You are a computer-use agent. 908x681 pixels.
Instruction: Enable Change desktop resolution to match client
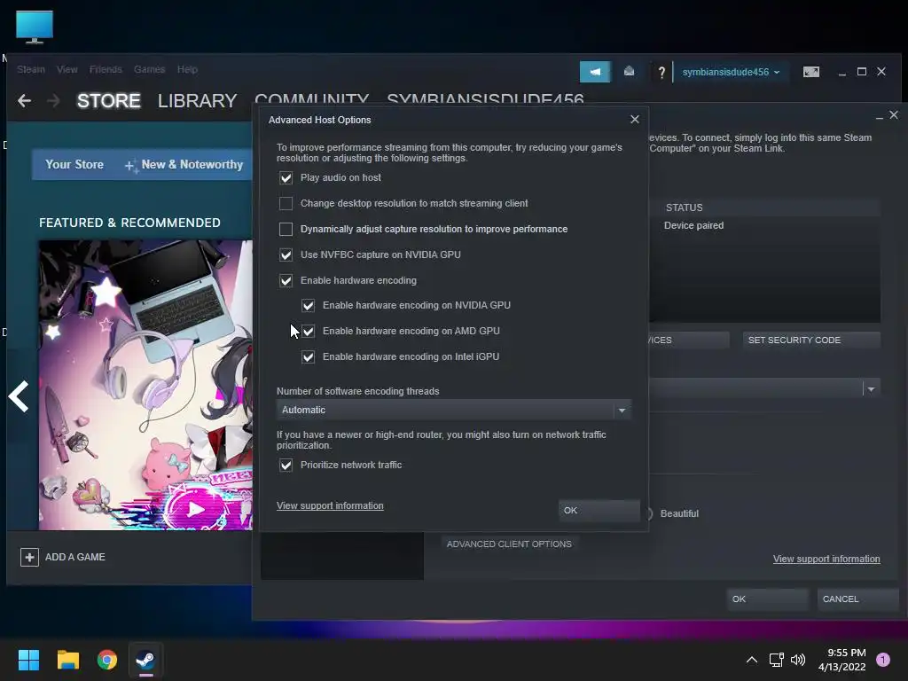[286, 203]
